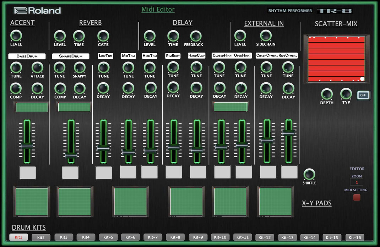Click the SHUFFLE knob

tap(309, 174)
